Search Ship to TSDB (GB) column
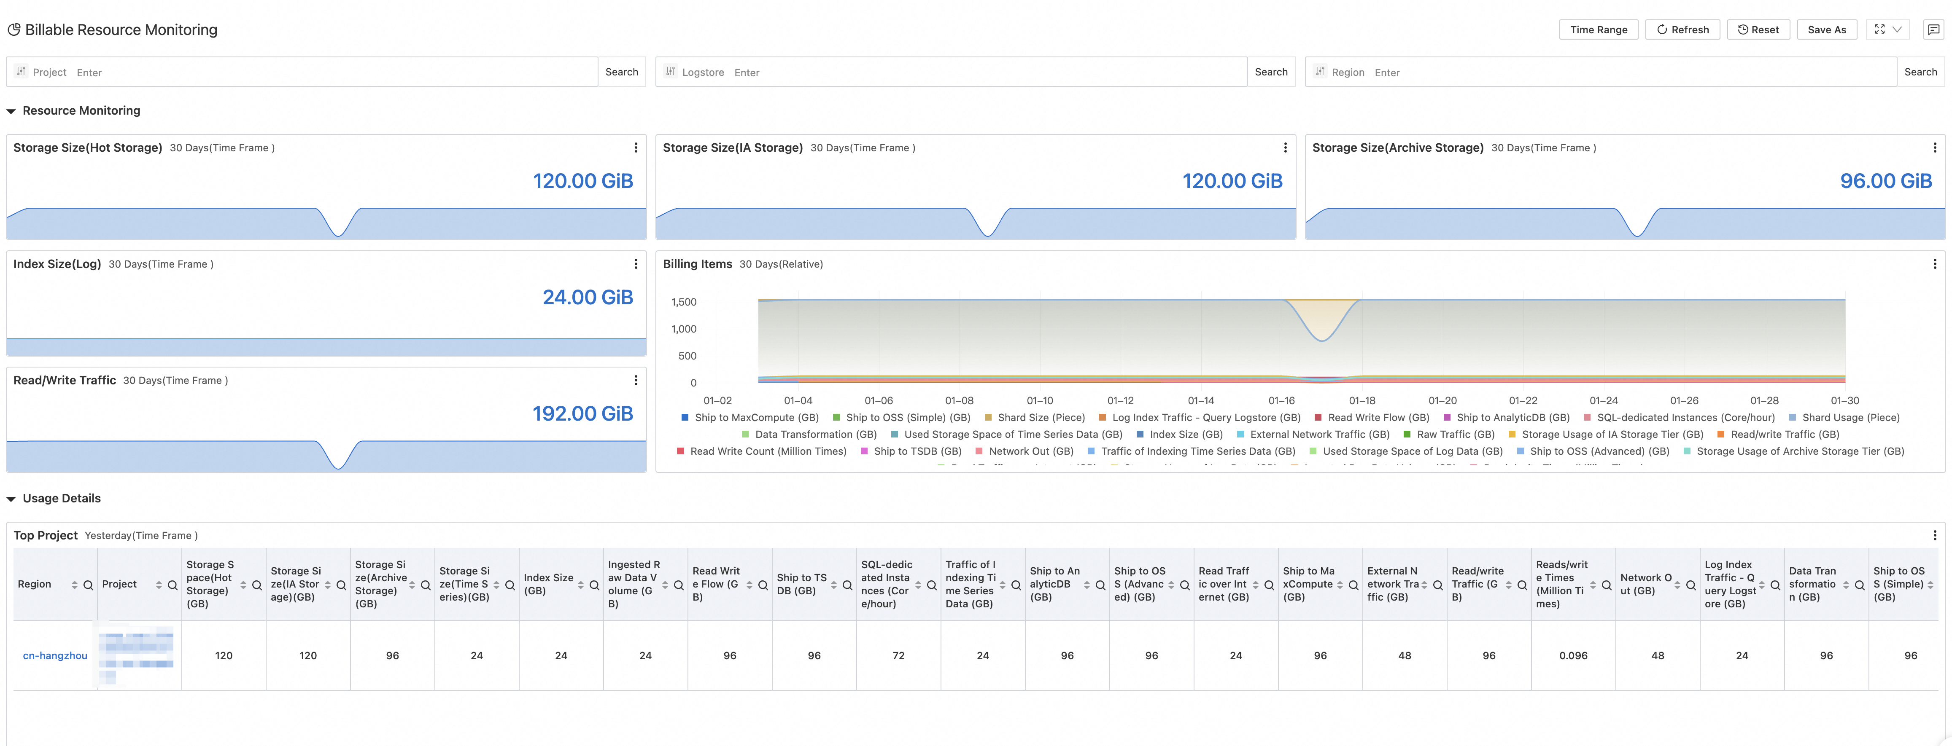 tap(847, 585)
